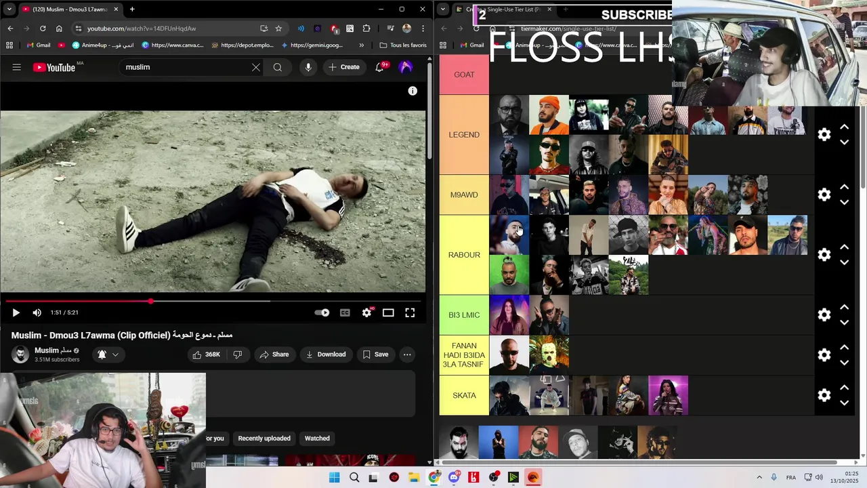The height and width of the screenshot is (488, 867).
Task: Select the GOAT tier label
Action: click(464, 75)
